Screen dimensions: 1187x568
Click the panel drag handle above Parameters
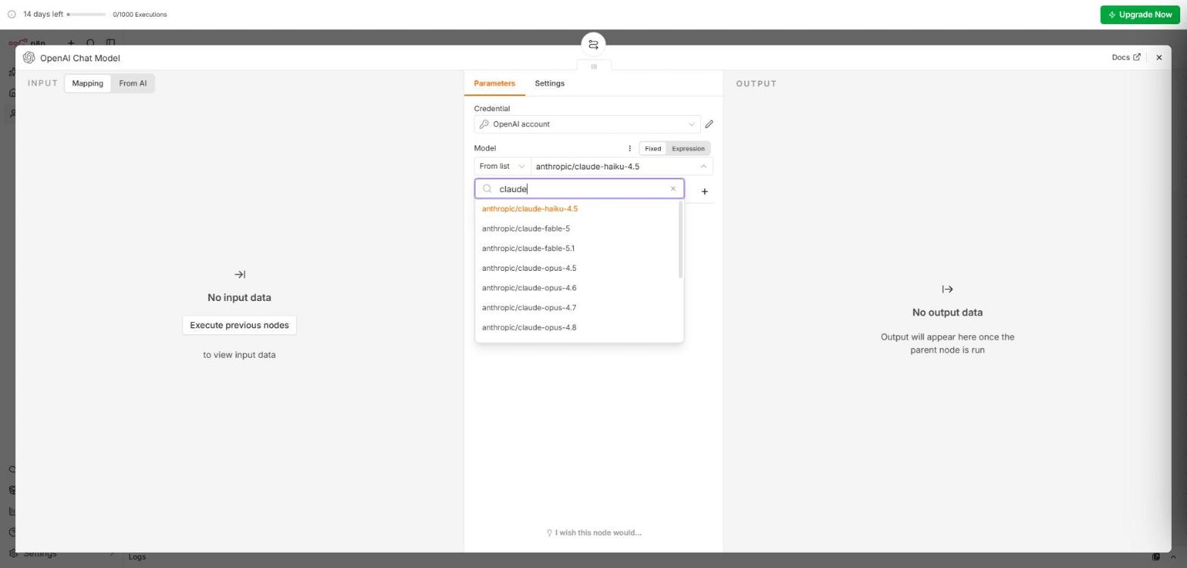(x=593, y=67)
